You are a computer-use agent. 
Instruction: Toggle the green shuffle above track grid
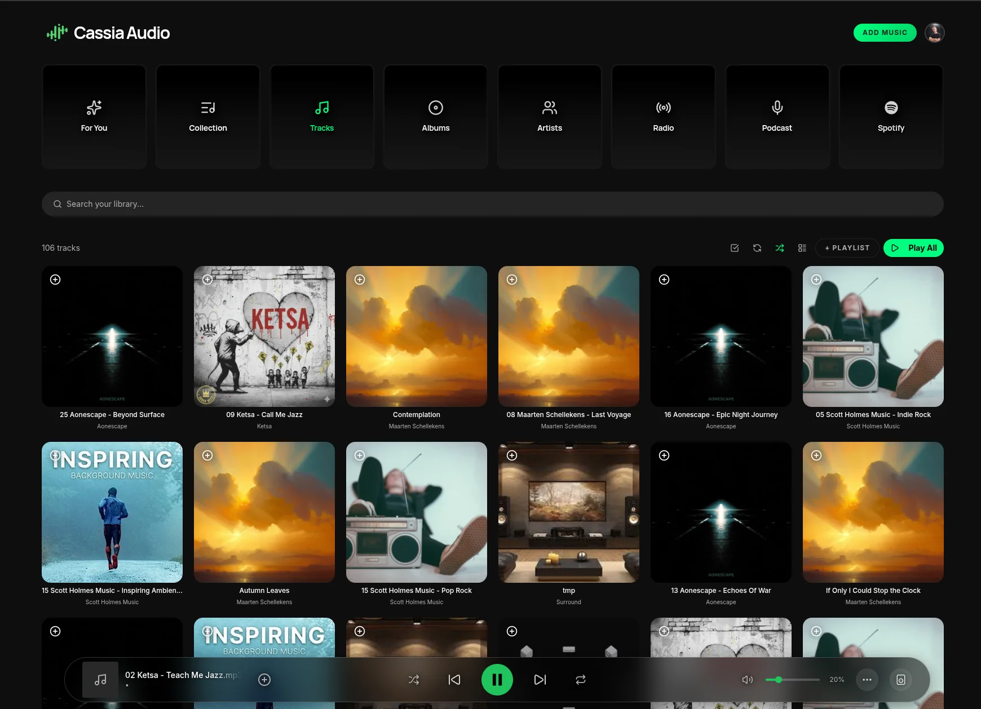coord(780,248)
